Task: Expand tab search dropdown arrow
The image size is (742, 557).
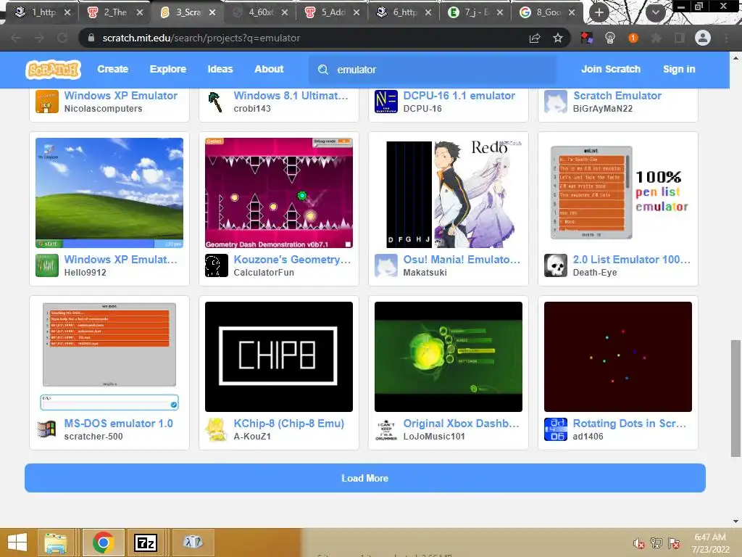Action: pyautogui.click(x=655, y=12)
